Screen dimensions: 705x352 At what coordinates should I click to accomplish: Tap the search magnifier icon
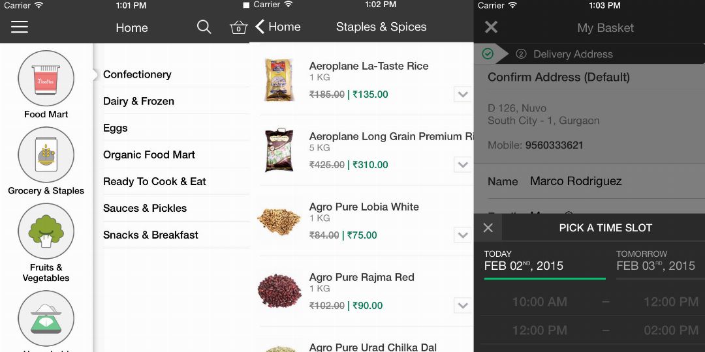[204, 27]
